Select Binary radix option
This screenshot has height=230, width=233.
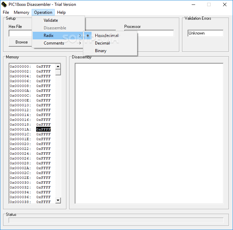click(110, 51)
